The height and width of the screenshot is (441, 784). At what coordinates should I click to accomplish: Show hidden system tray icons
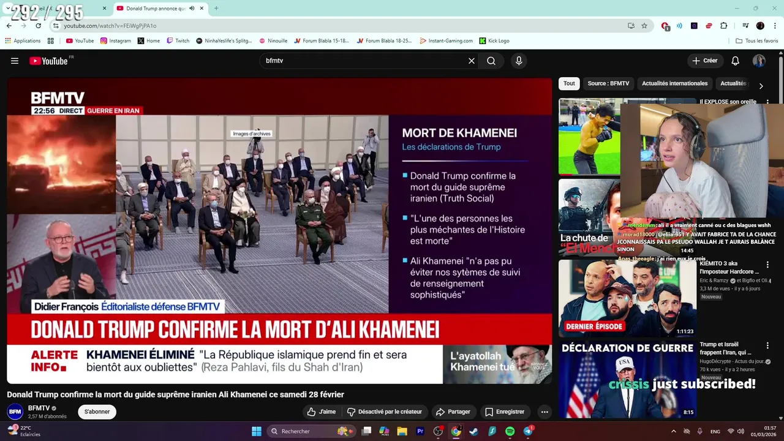pos(673,431)
